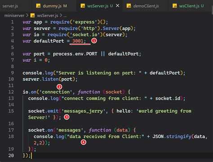Click Server in require('http').Server
The height and width of the screenshot is (162, 213).
111,28
